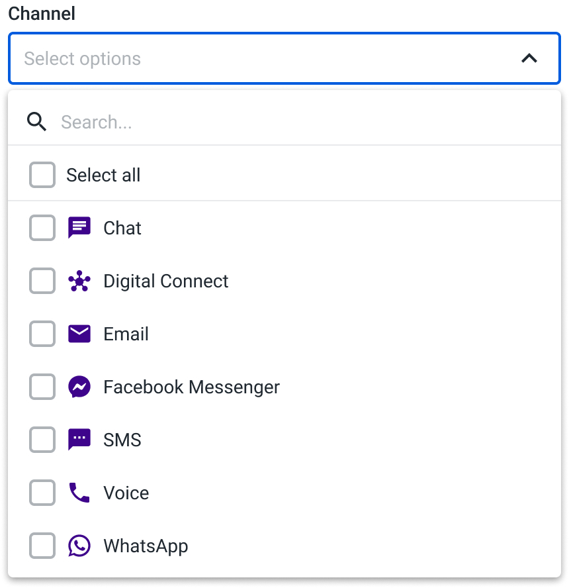Enable the Email checkbox

(x=42, y=334)
